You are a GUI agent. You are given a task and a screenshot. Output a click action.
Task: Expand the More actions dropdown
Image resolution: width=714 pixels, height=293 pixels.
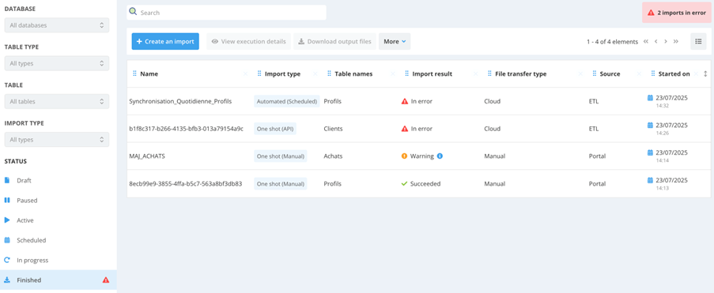point(395,41)
